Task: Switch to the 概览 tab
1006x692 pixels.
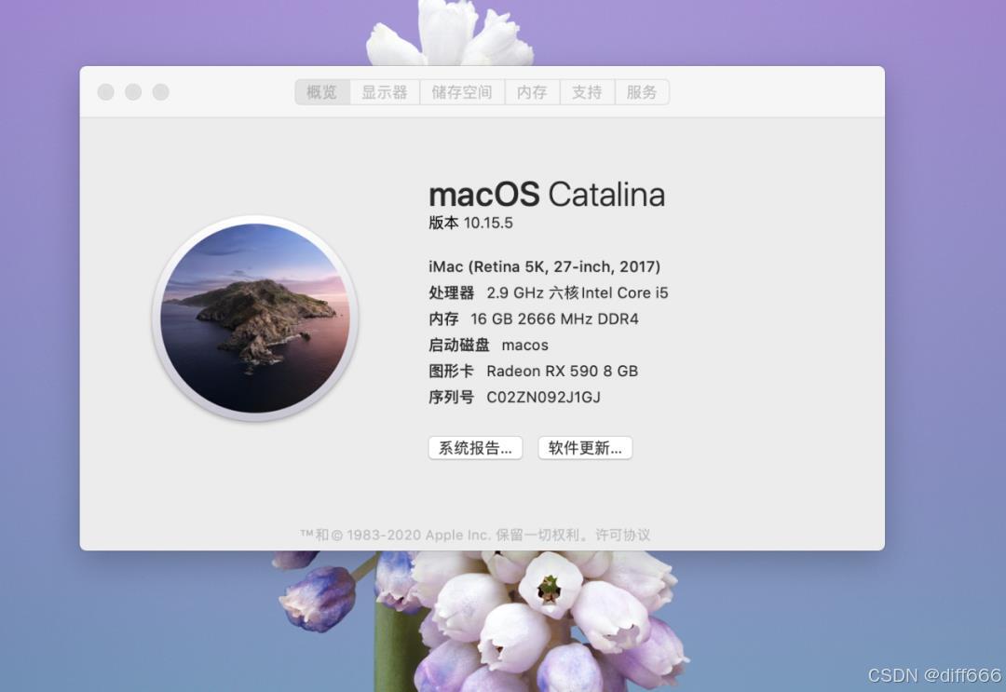Action: (x=322, y=92)
